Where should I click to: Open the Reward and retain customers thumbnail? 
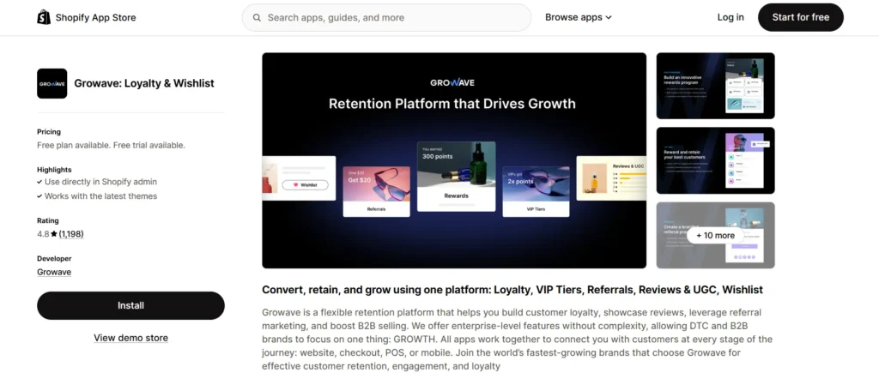pyautogui.click(x=715, y=160)
